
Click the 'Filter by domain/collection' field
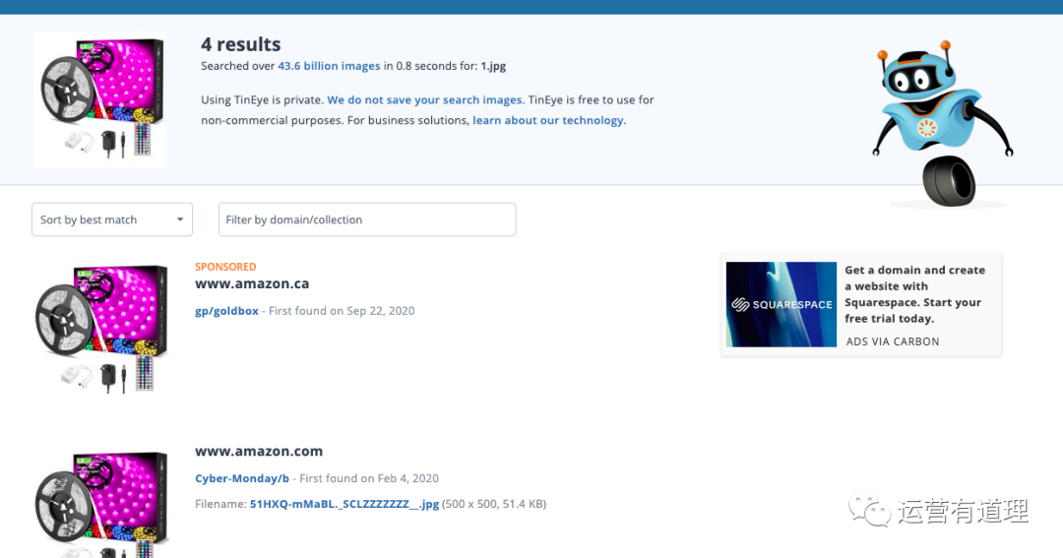click(x=367, y=219)
